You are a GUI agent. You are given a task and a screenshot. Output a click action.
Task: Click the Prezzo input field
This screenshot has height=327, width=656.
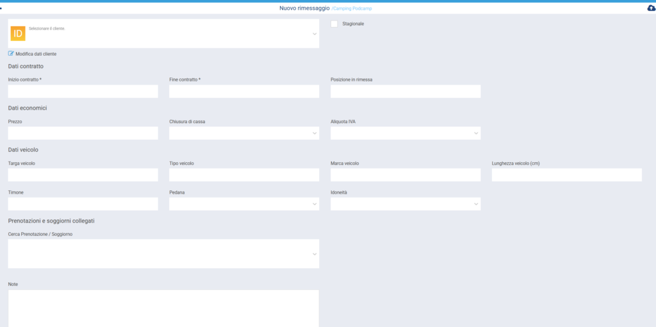tap(83, 133)
